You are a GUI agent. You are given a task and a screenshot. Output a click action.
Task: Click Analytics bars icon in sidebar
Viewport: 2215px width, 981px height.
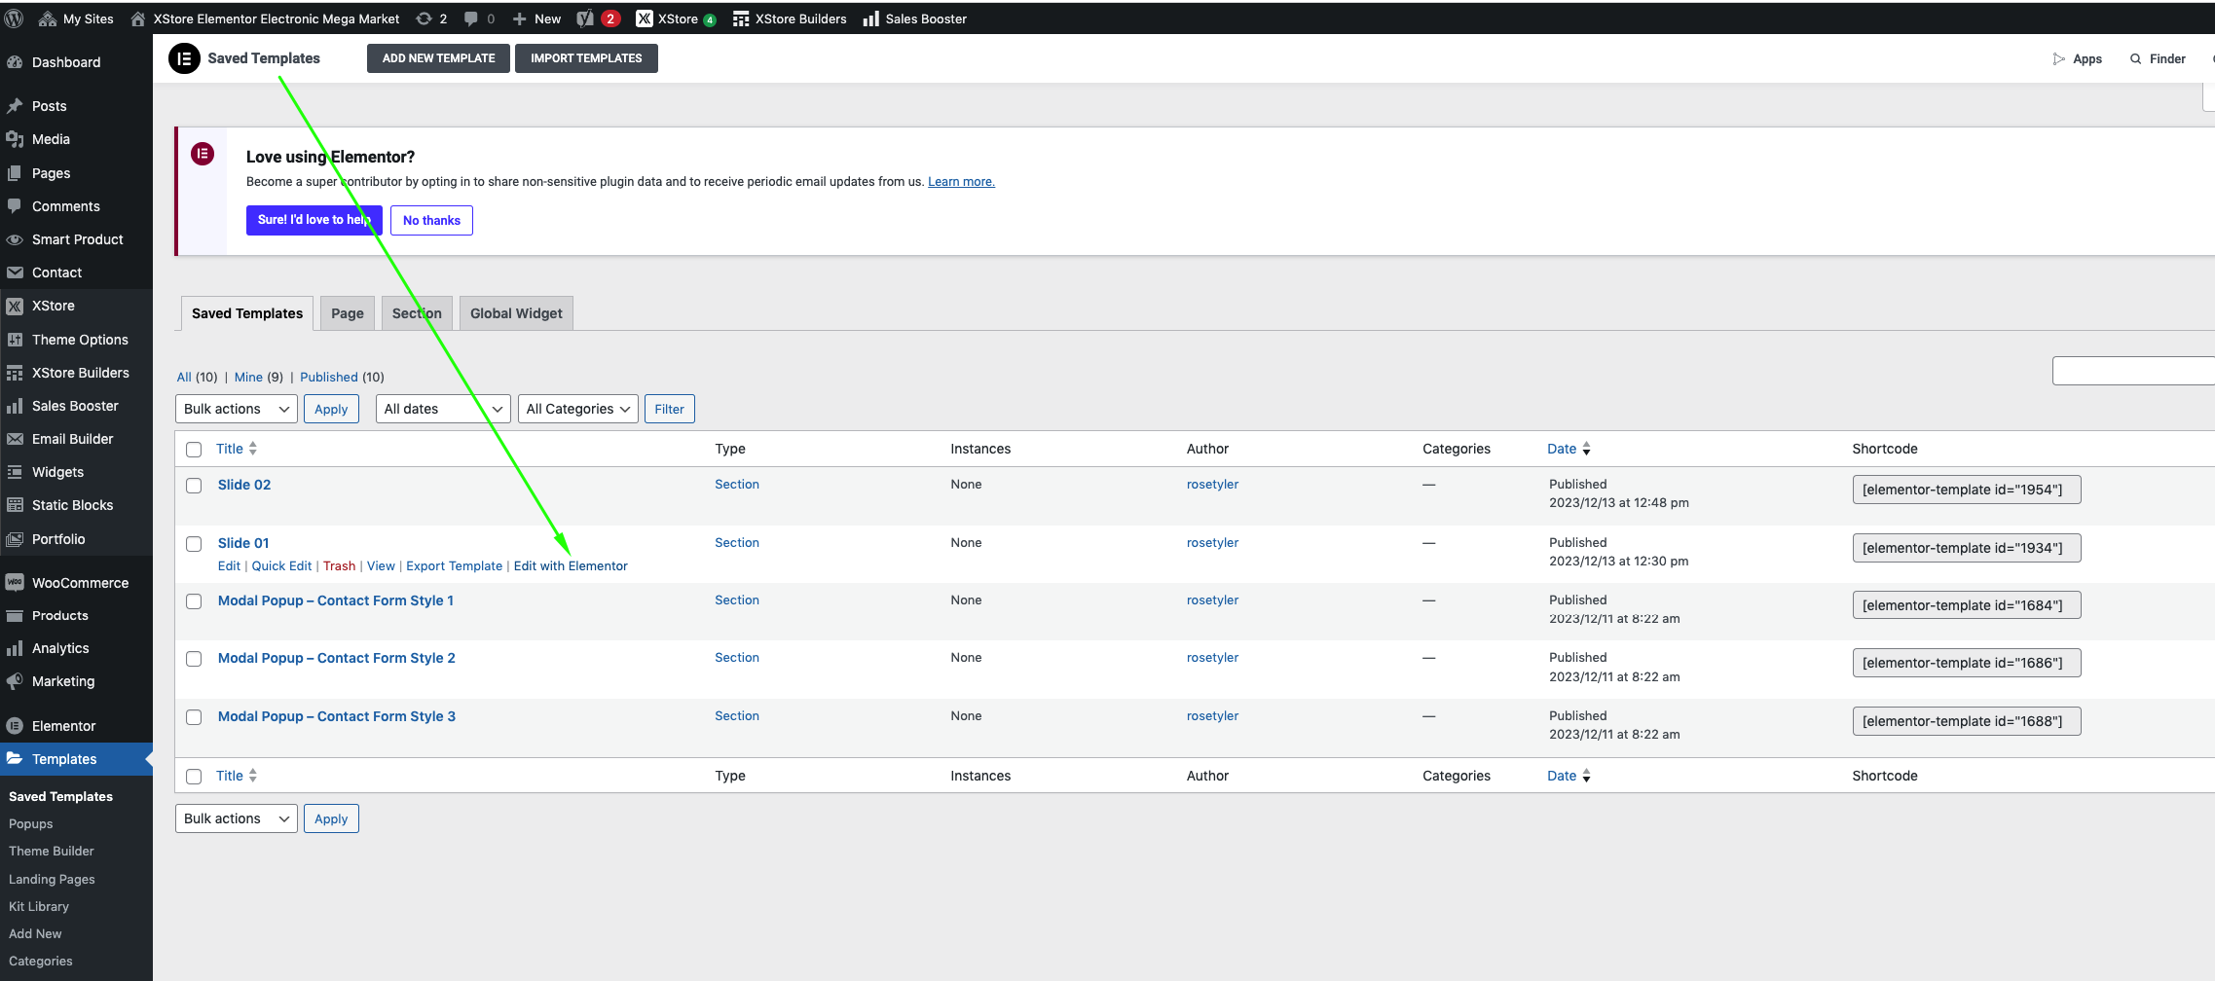click(x=15, y=648)
